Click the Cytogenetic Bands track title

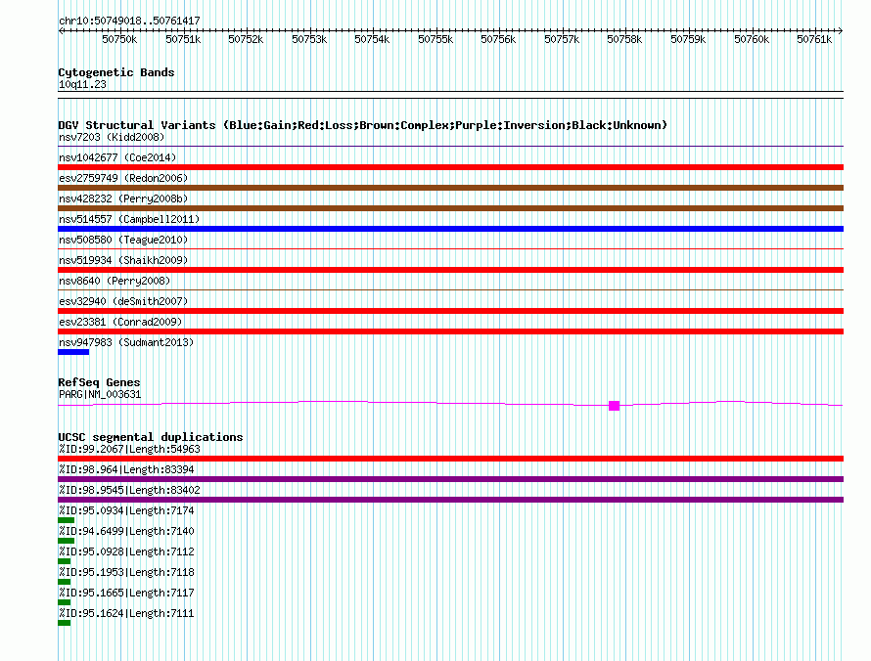tap(116, 72)
